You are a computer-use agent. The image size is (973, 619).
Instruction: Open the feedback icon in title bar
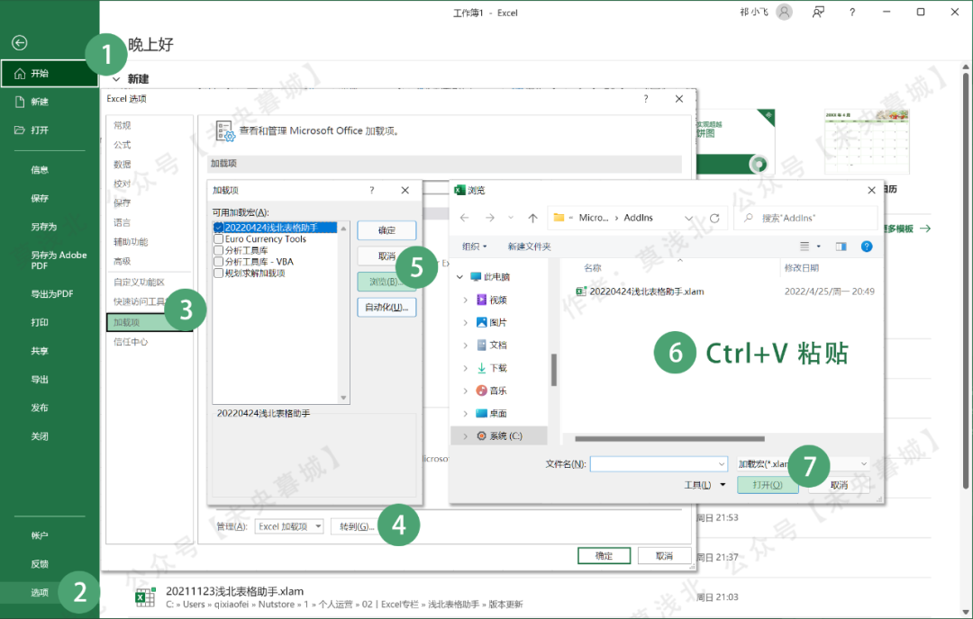[818, 12]
